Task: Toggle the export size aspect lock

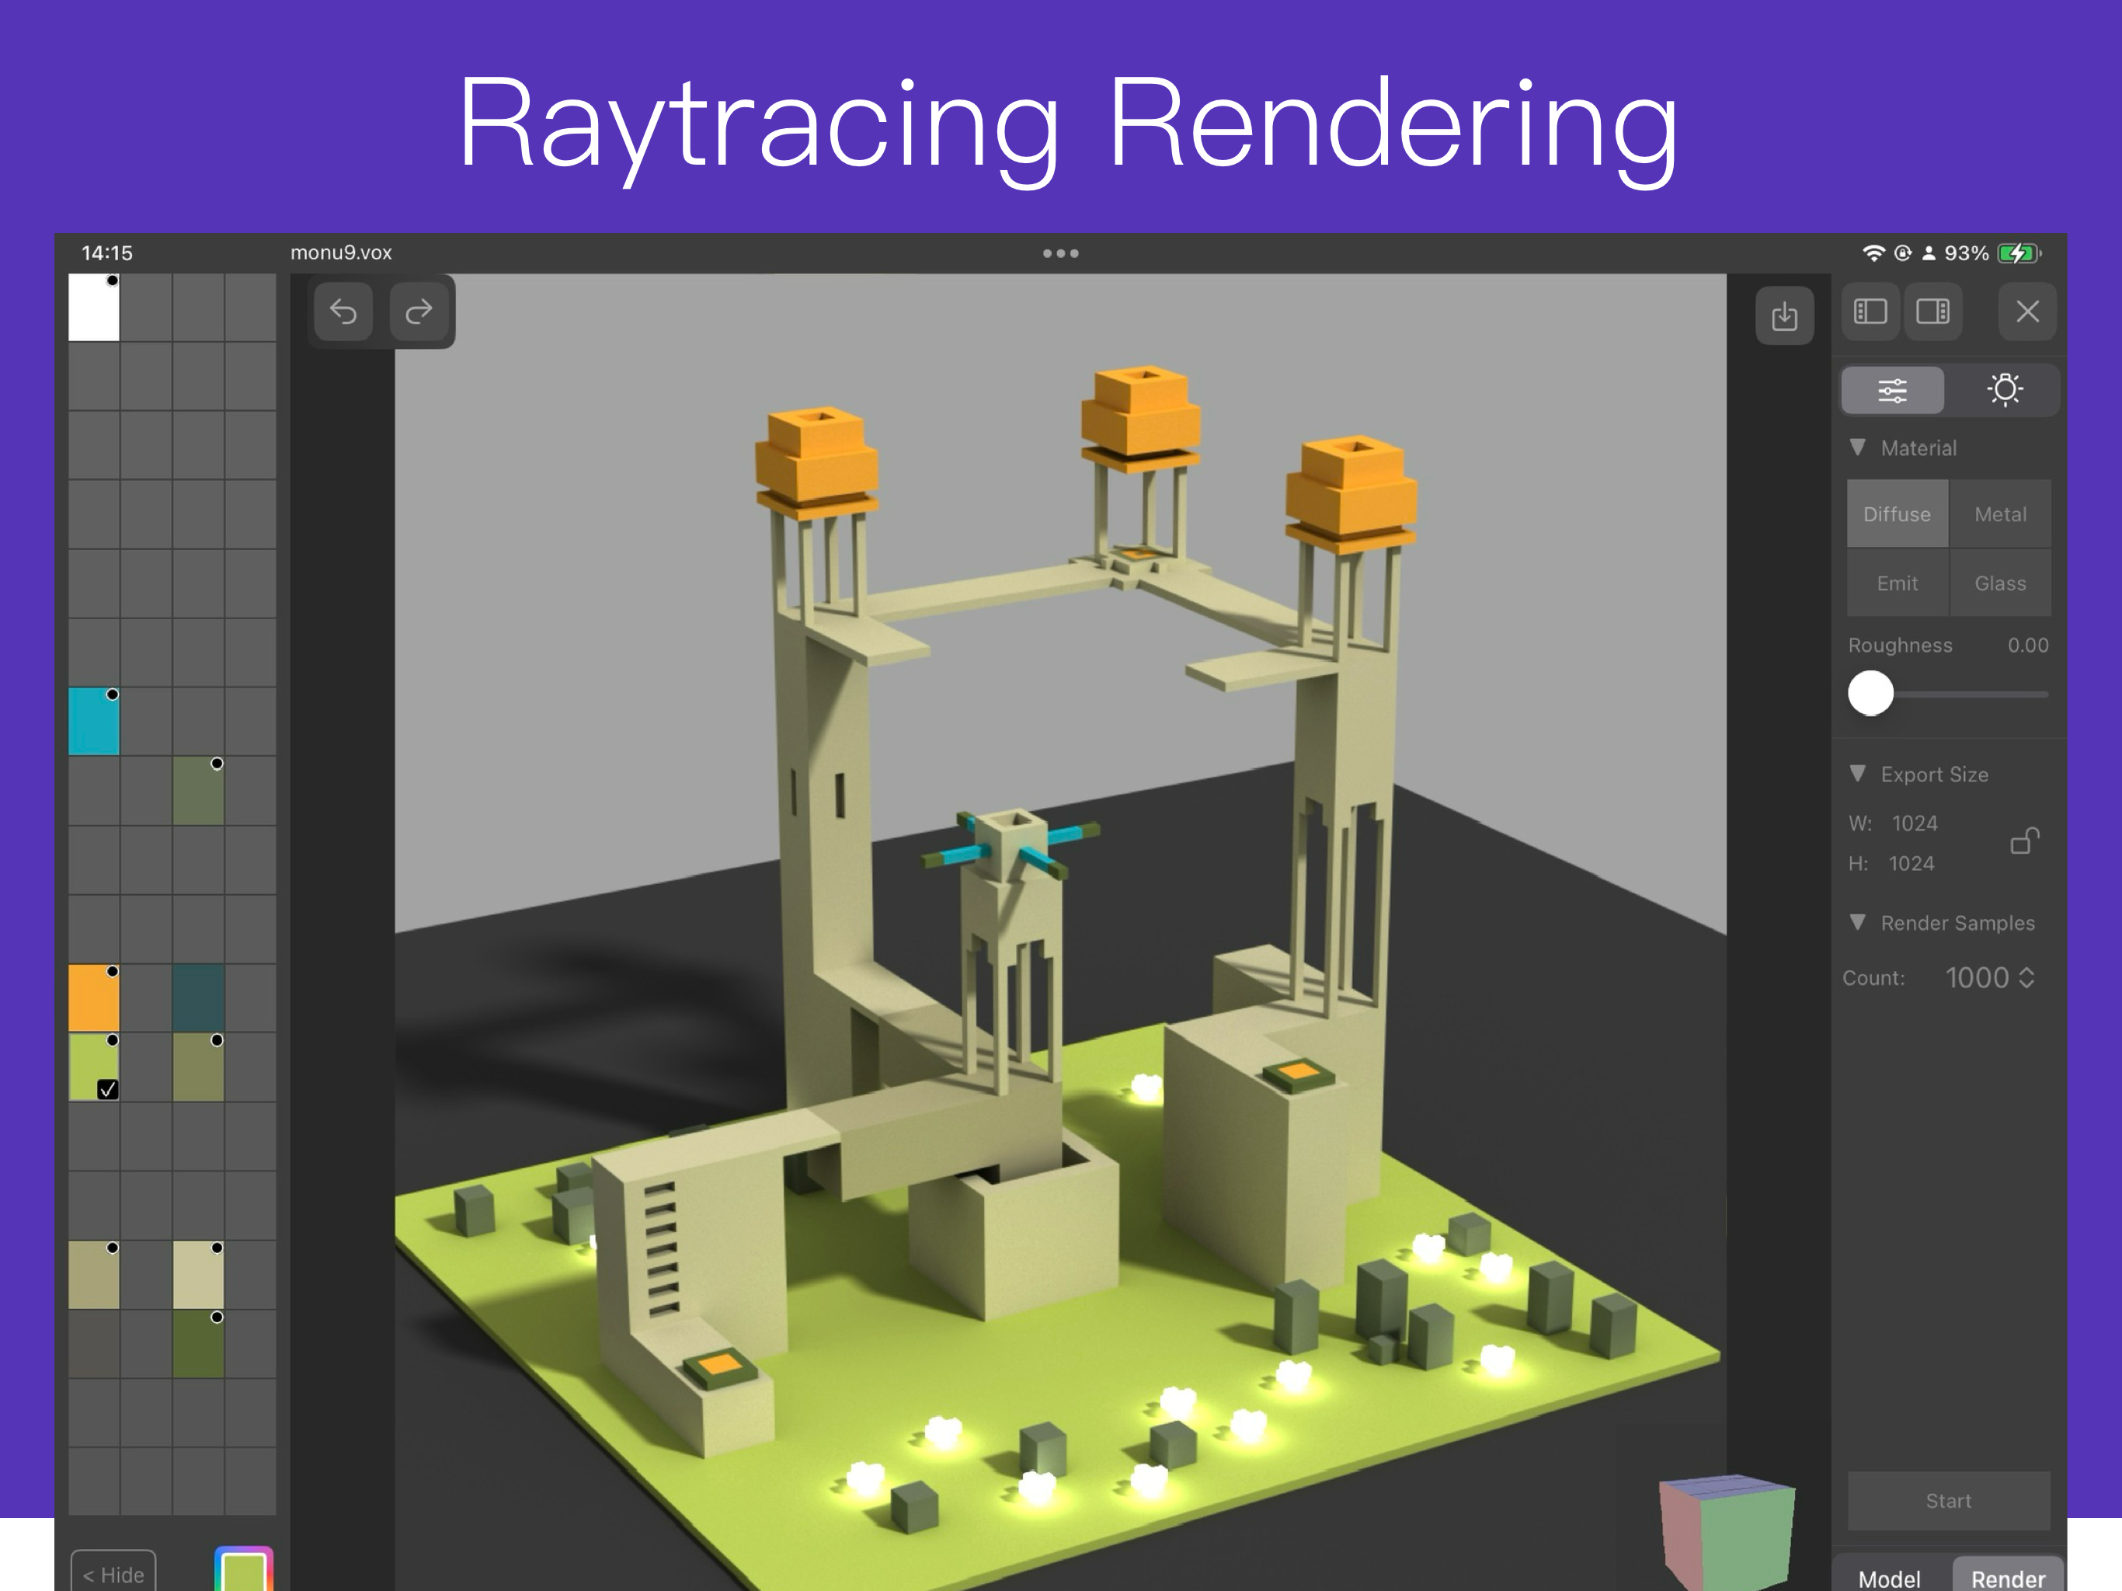Action: 2024,841
